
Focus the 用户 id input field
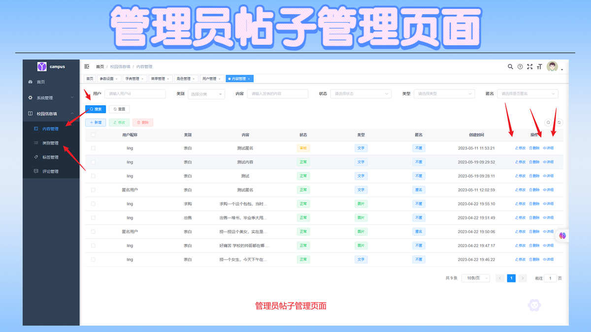tap(135, 93)
